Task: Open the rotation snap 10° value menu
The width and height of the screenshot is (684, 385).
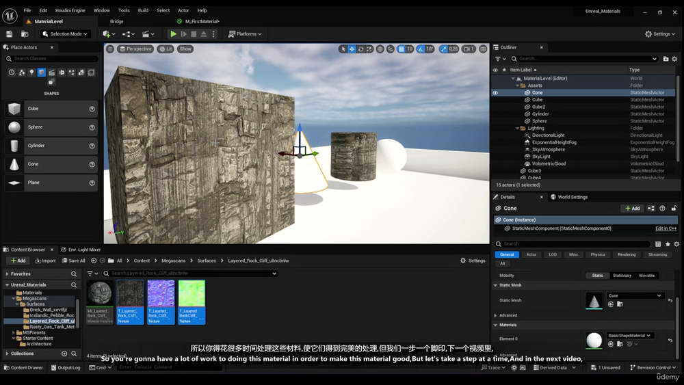Action: (430, 49)
